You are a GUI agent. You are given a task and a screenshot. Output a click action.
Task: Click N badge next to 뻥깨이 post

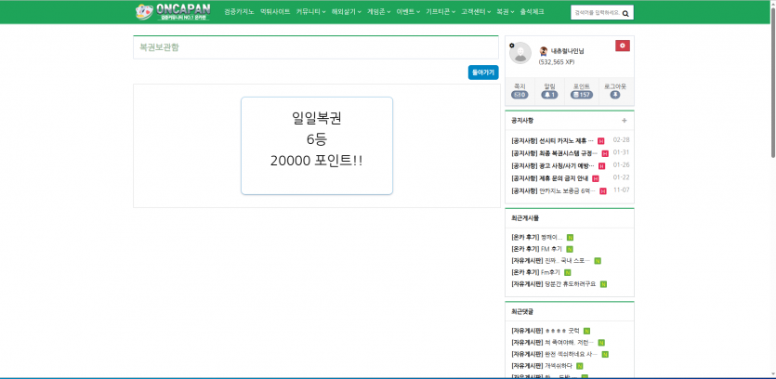pyautogui.click(x=570, y=238)
